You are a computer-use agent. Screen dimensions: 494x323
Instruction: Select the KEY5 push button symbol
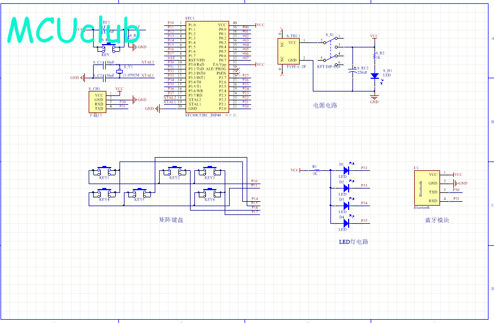pos(139,193)
